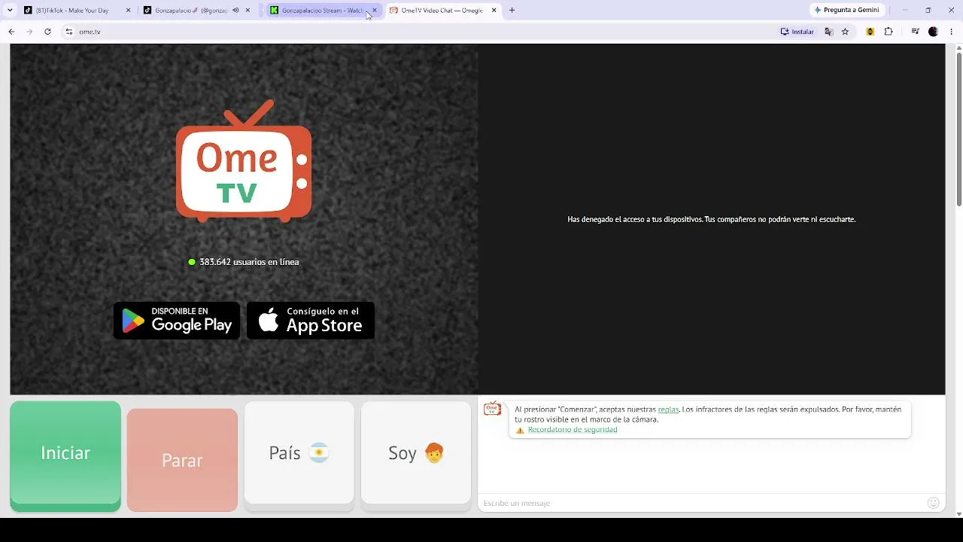Open the Chrome profile avatar

933,32
